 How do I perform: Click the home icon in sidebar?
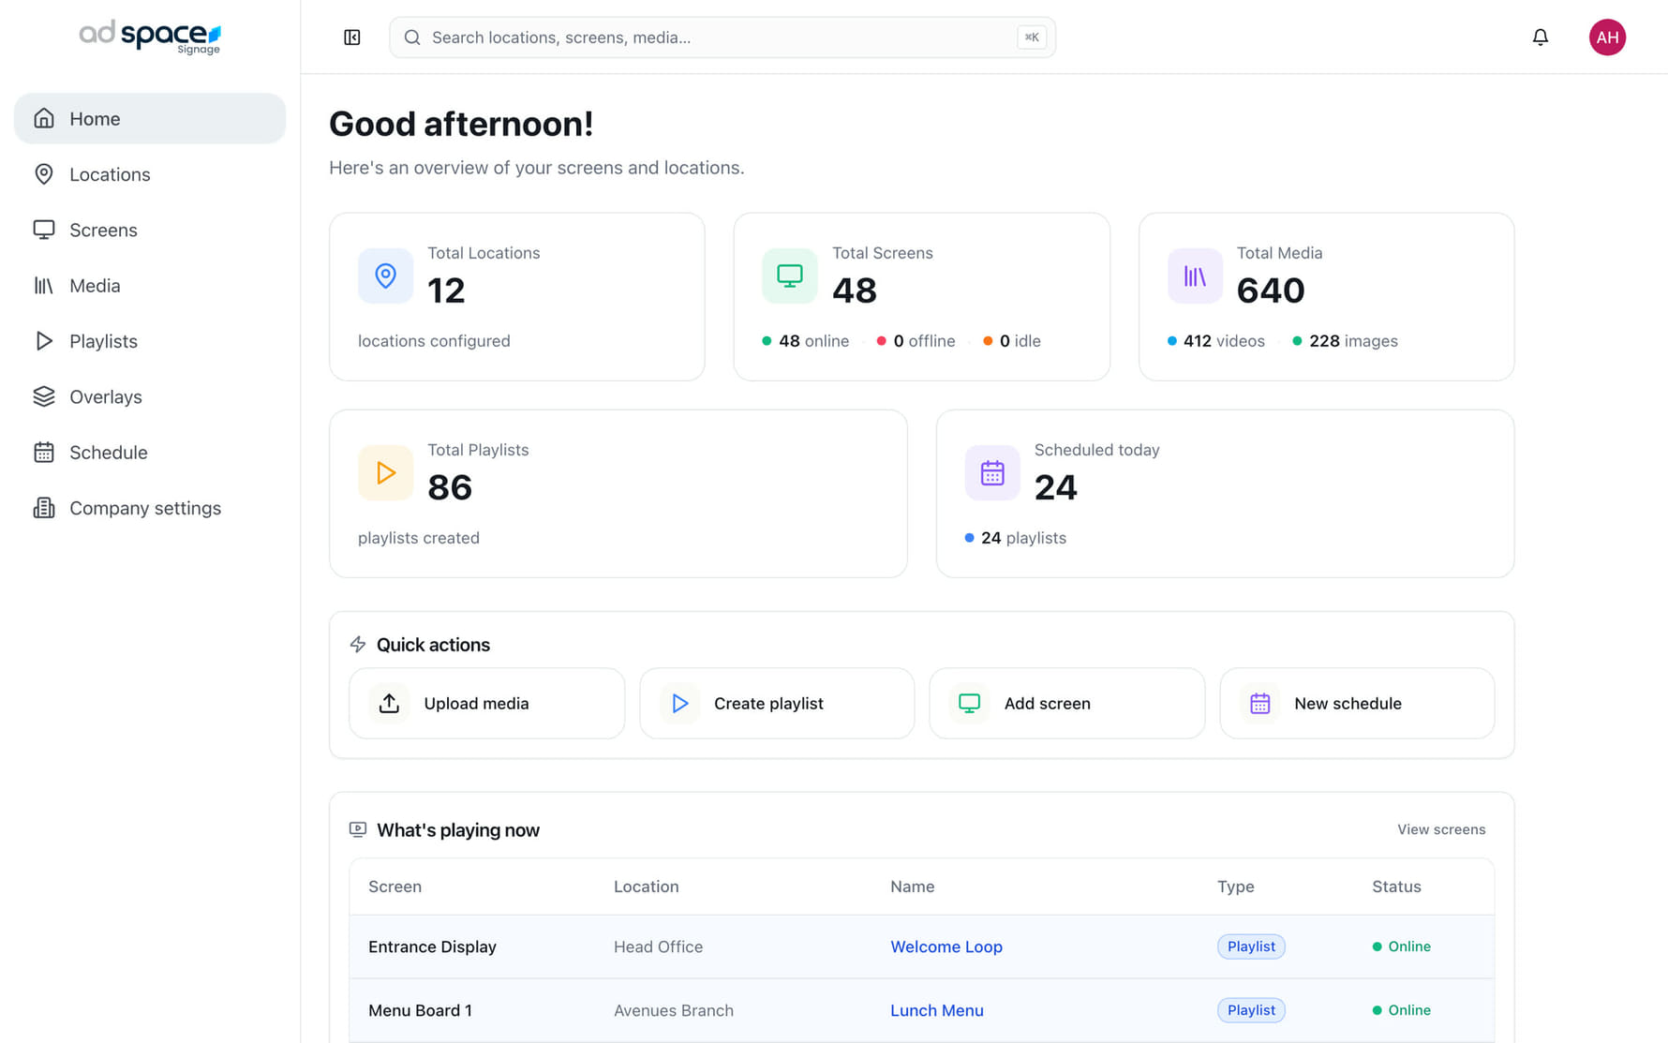click(x=43, y=118)
